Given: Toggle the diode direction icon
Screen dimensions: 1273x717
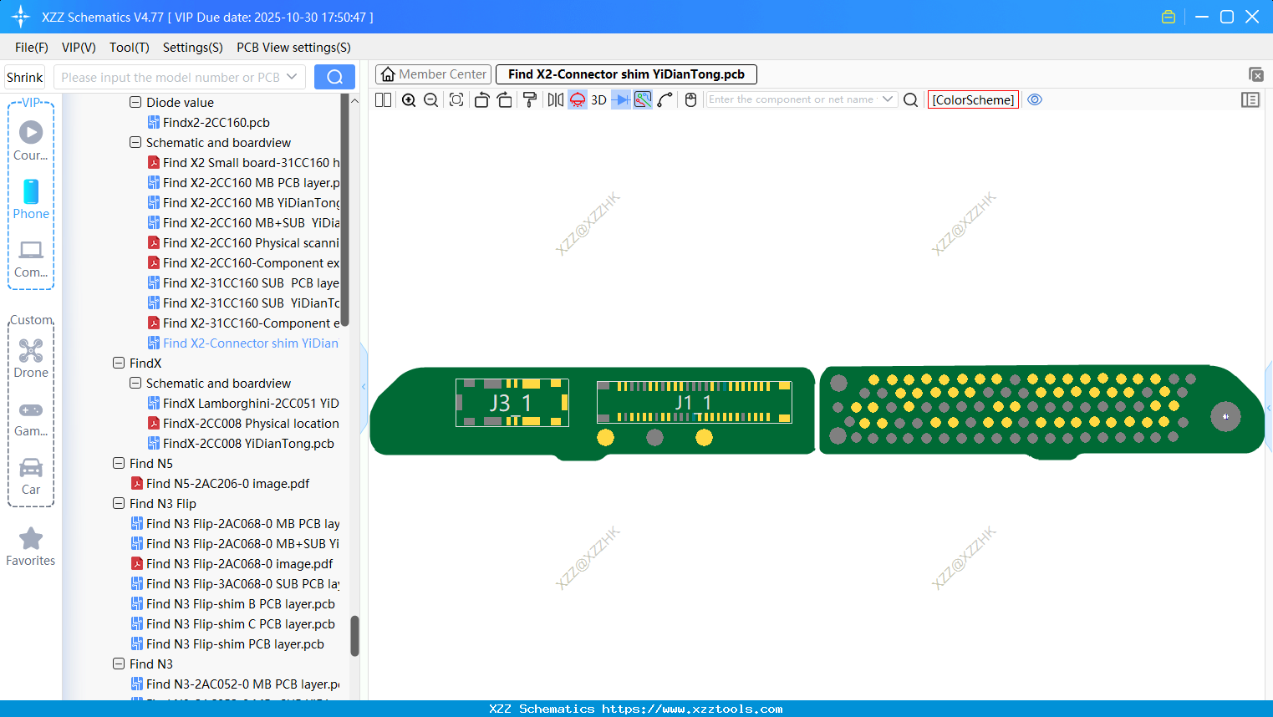Looking at the screenshot, I should (621, 99).
